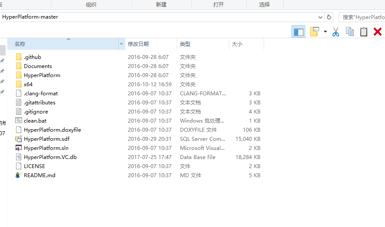
Task: Click the CLANG-FORMAT... type cell
Action: point(203,94)
